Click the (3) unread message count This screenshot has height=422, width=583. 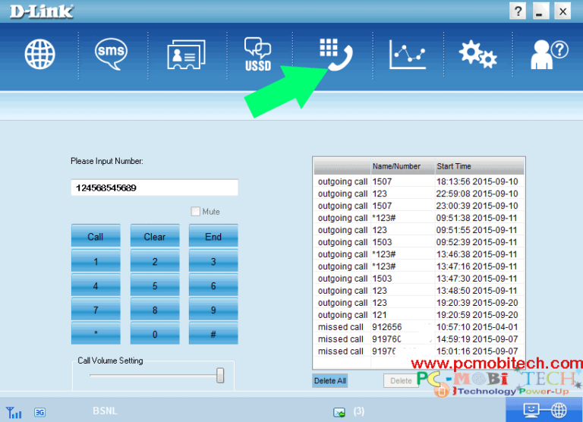click(359, 411)
